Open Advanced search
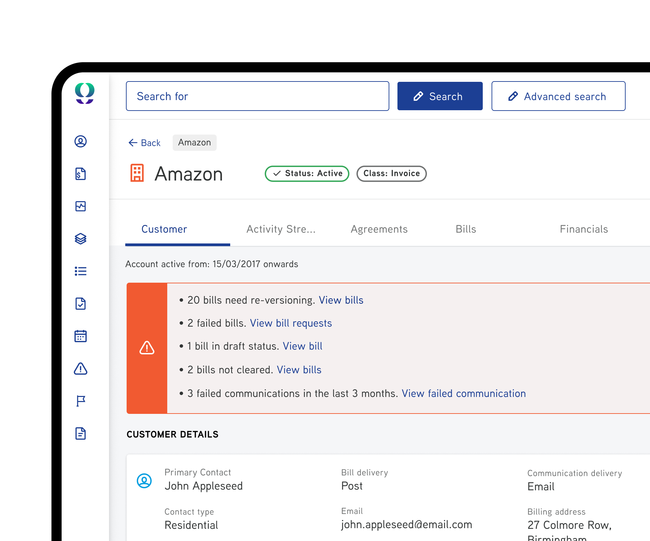 coord(558,96)
